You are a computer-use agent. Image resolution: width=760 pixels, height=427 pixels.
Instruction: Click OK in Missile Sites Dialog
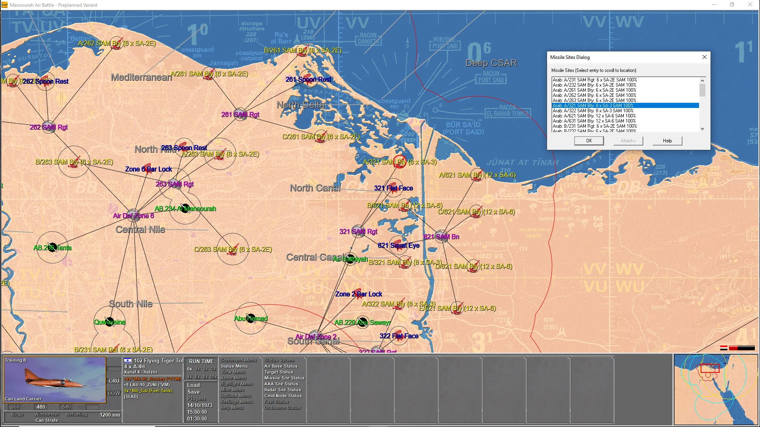589,141
